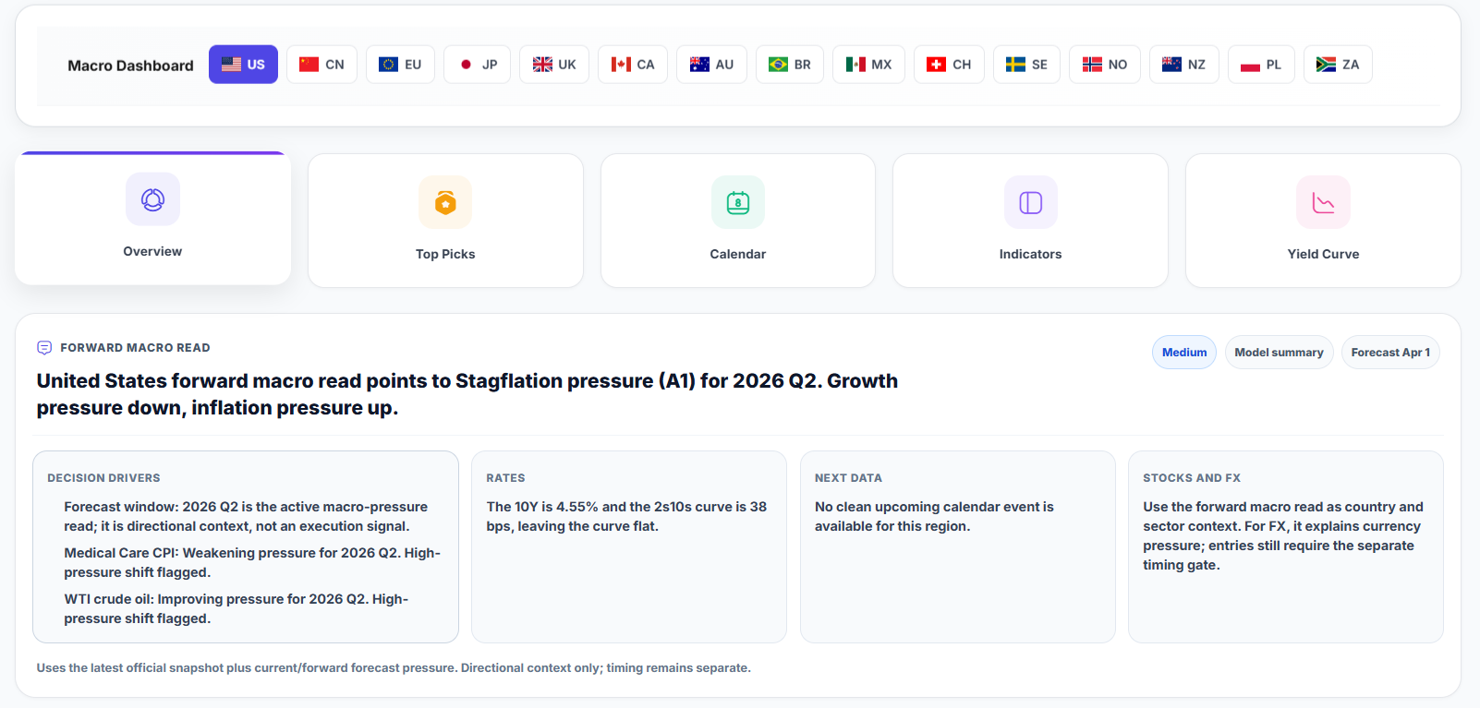
Task: Click the Swiss flag icon
Action: coord(937,65)
